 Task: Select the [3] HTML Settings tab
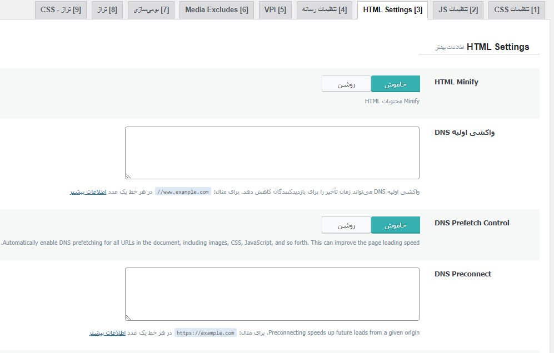pyautogui.click(x=392, y=10)
